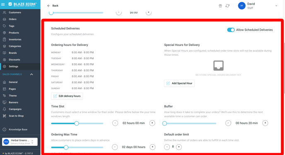This screenshot has height=155, width=285.
Task: Decrease Ordering Max Time minus button
Action: tap(115, 147)
